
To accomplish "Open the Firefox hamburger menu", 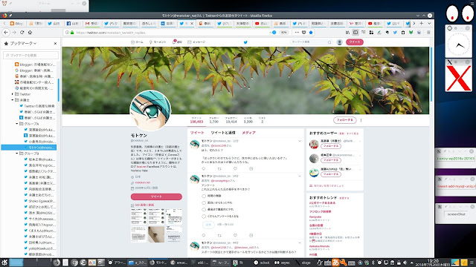I will click(x=428, y=33).
